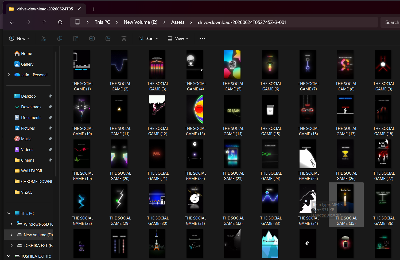Screen dimensions: 400x260
Task: Click the Cut scissors icon in toolbar
Action: point(44,38)
